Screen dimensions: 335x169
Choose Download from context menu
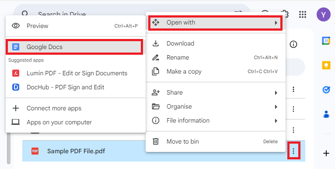(x=216, y=43)
